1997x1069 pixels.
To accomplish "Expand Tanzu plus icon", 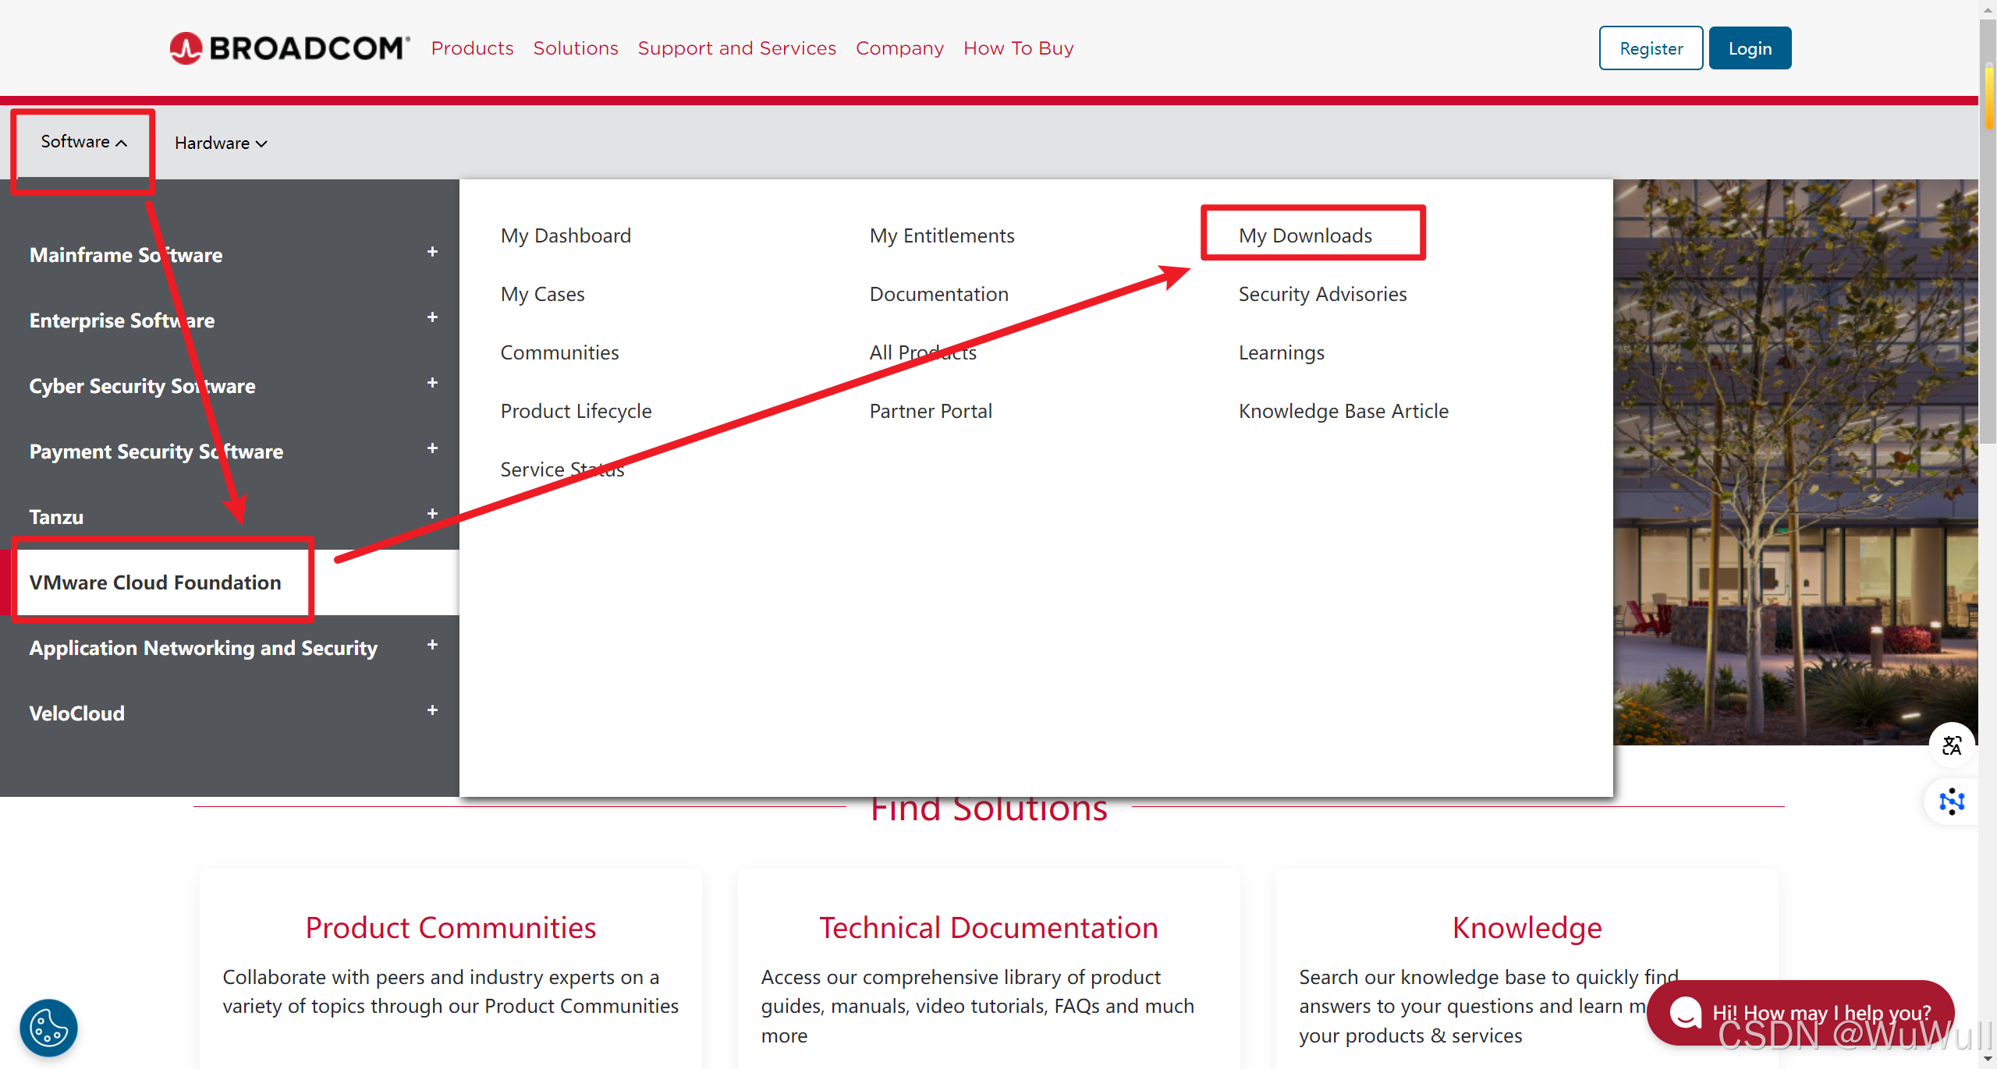I will (x=432, y=514).
